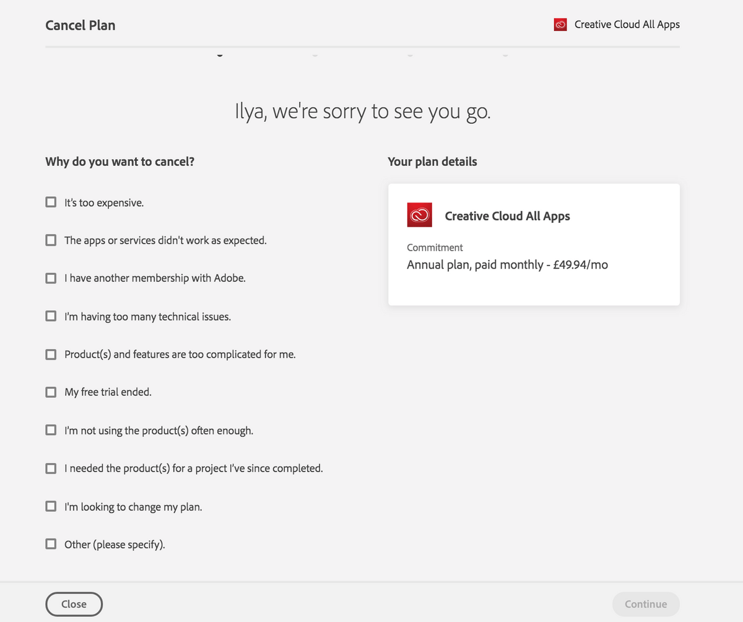Click the "Cancel Plan" title
The image size is (743, 622).
(x=80, y=25)
